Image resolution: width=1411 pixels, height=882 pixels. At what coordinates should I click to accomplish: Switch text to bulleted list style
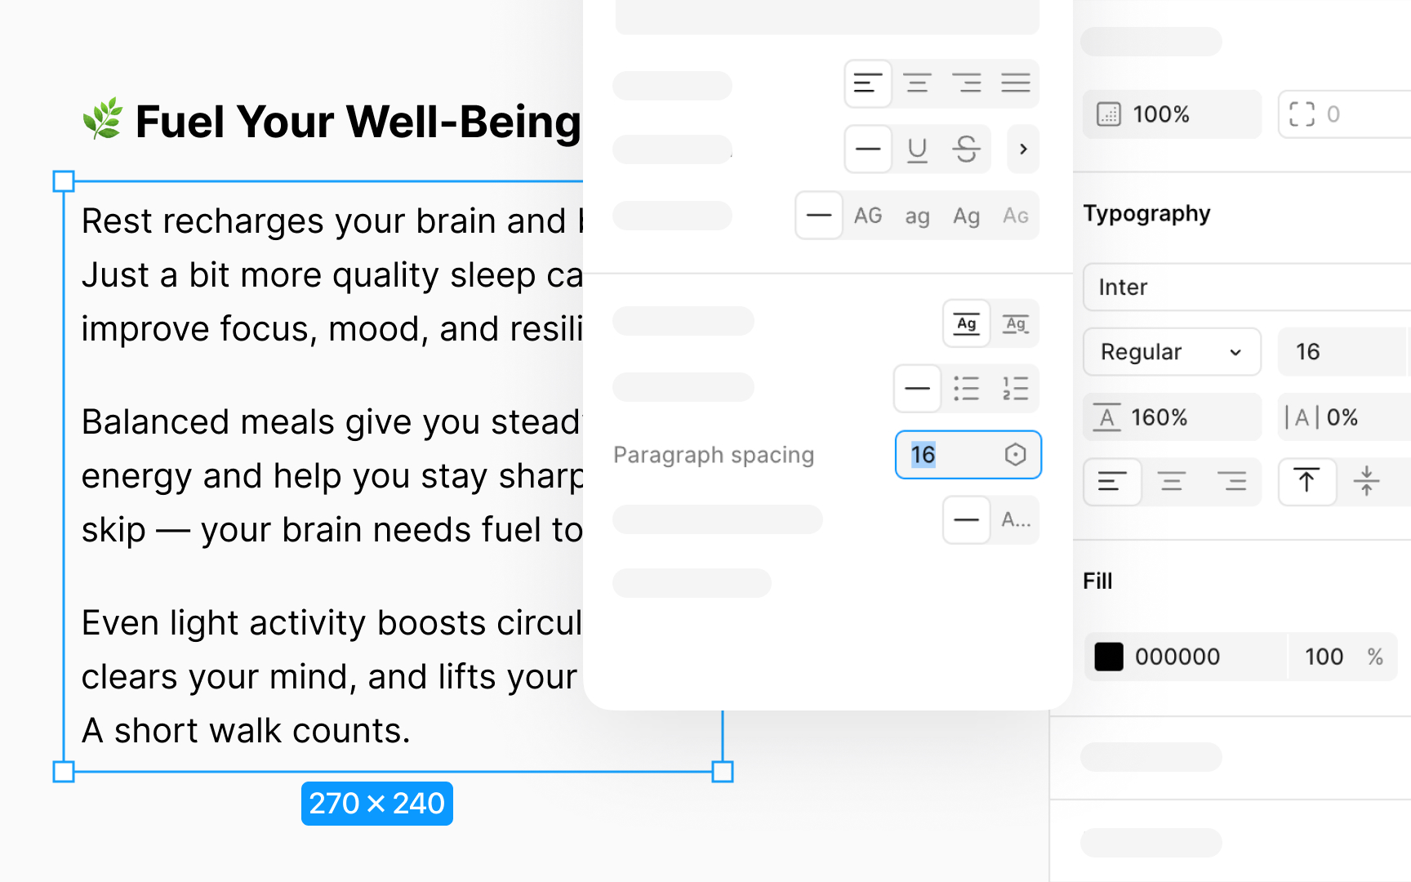click(966, 389)
